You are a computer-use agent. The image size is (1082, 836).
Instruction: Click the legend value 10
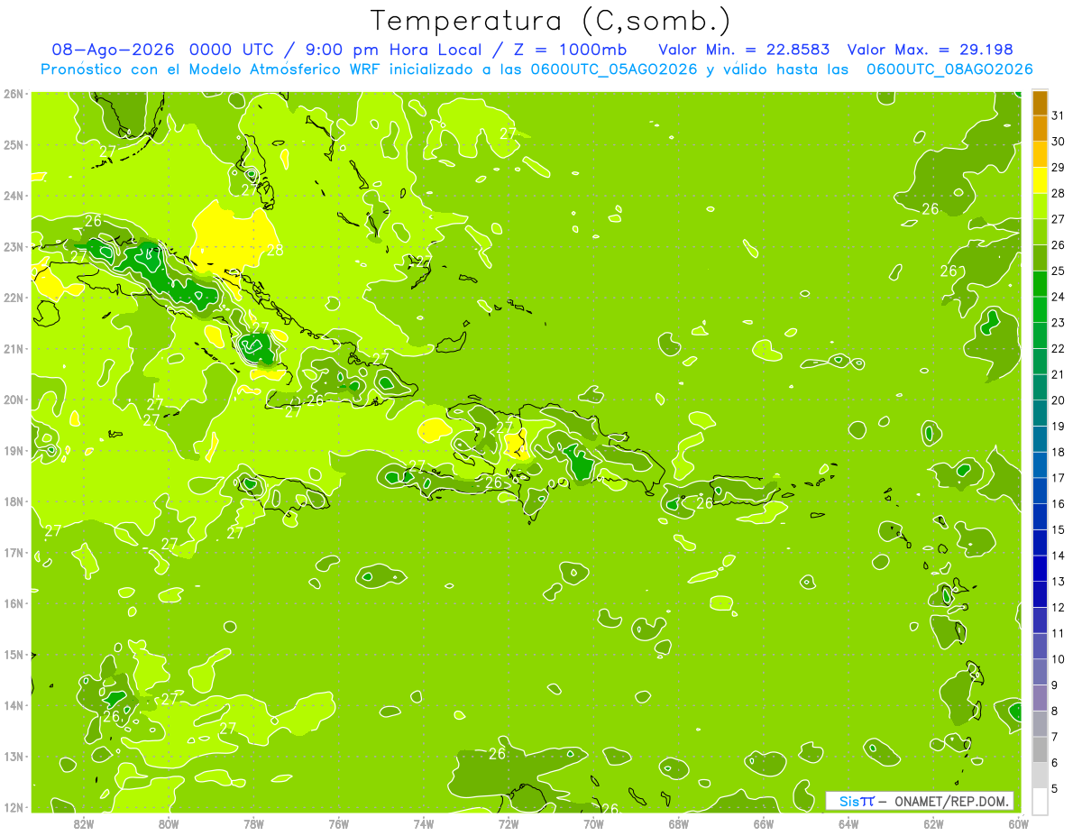click(1059, 659)
